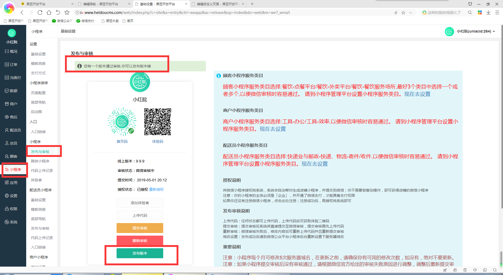The height and width of the screenshot is (275, 503).
Task: Click 添加体验者 button
Action: coord(140,203)
